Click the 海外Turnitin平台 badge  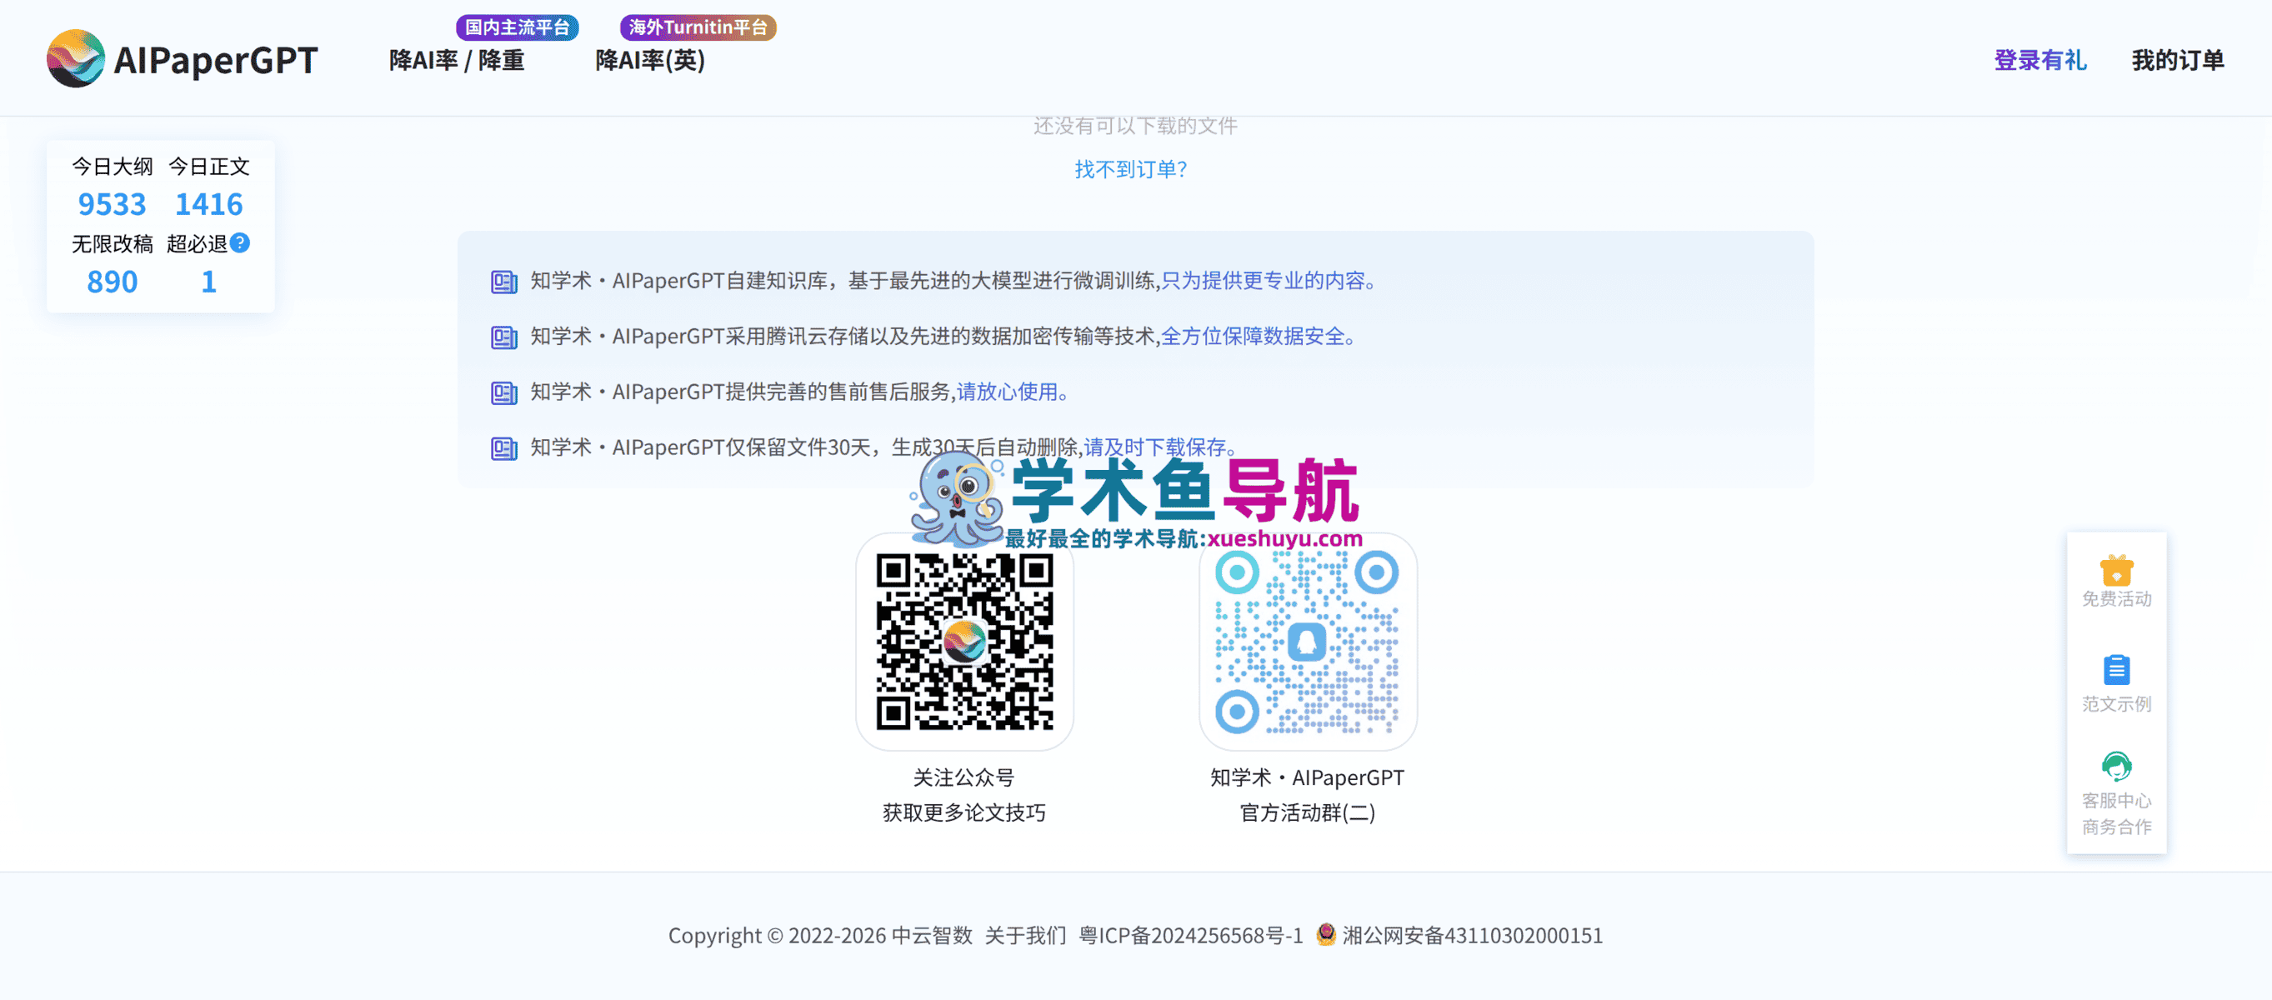point(698,27)
